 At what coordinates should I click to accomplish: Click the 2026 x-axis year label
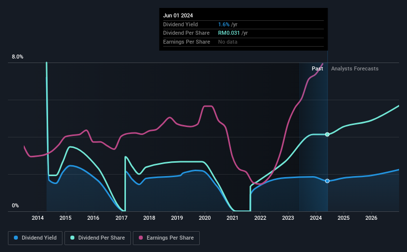(x=371, y=218)
